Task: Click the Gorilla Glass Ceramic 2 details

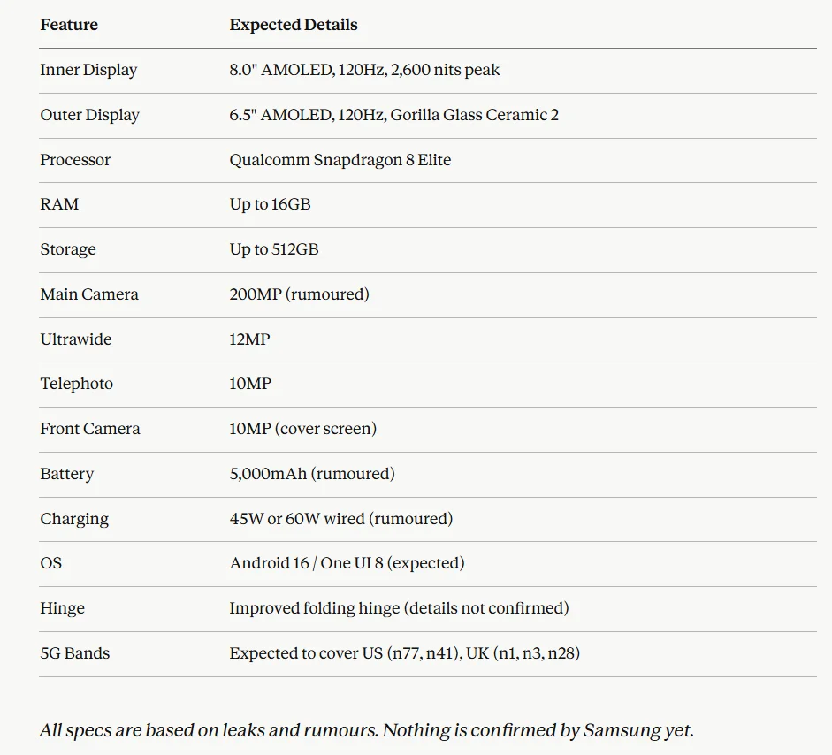Action: click(x=393, y=115)
